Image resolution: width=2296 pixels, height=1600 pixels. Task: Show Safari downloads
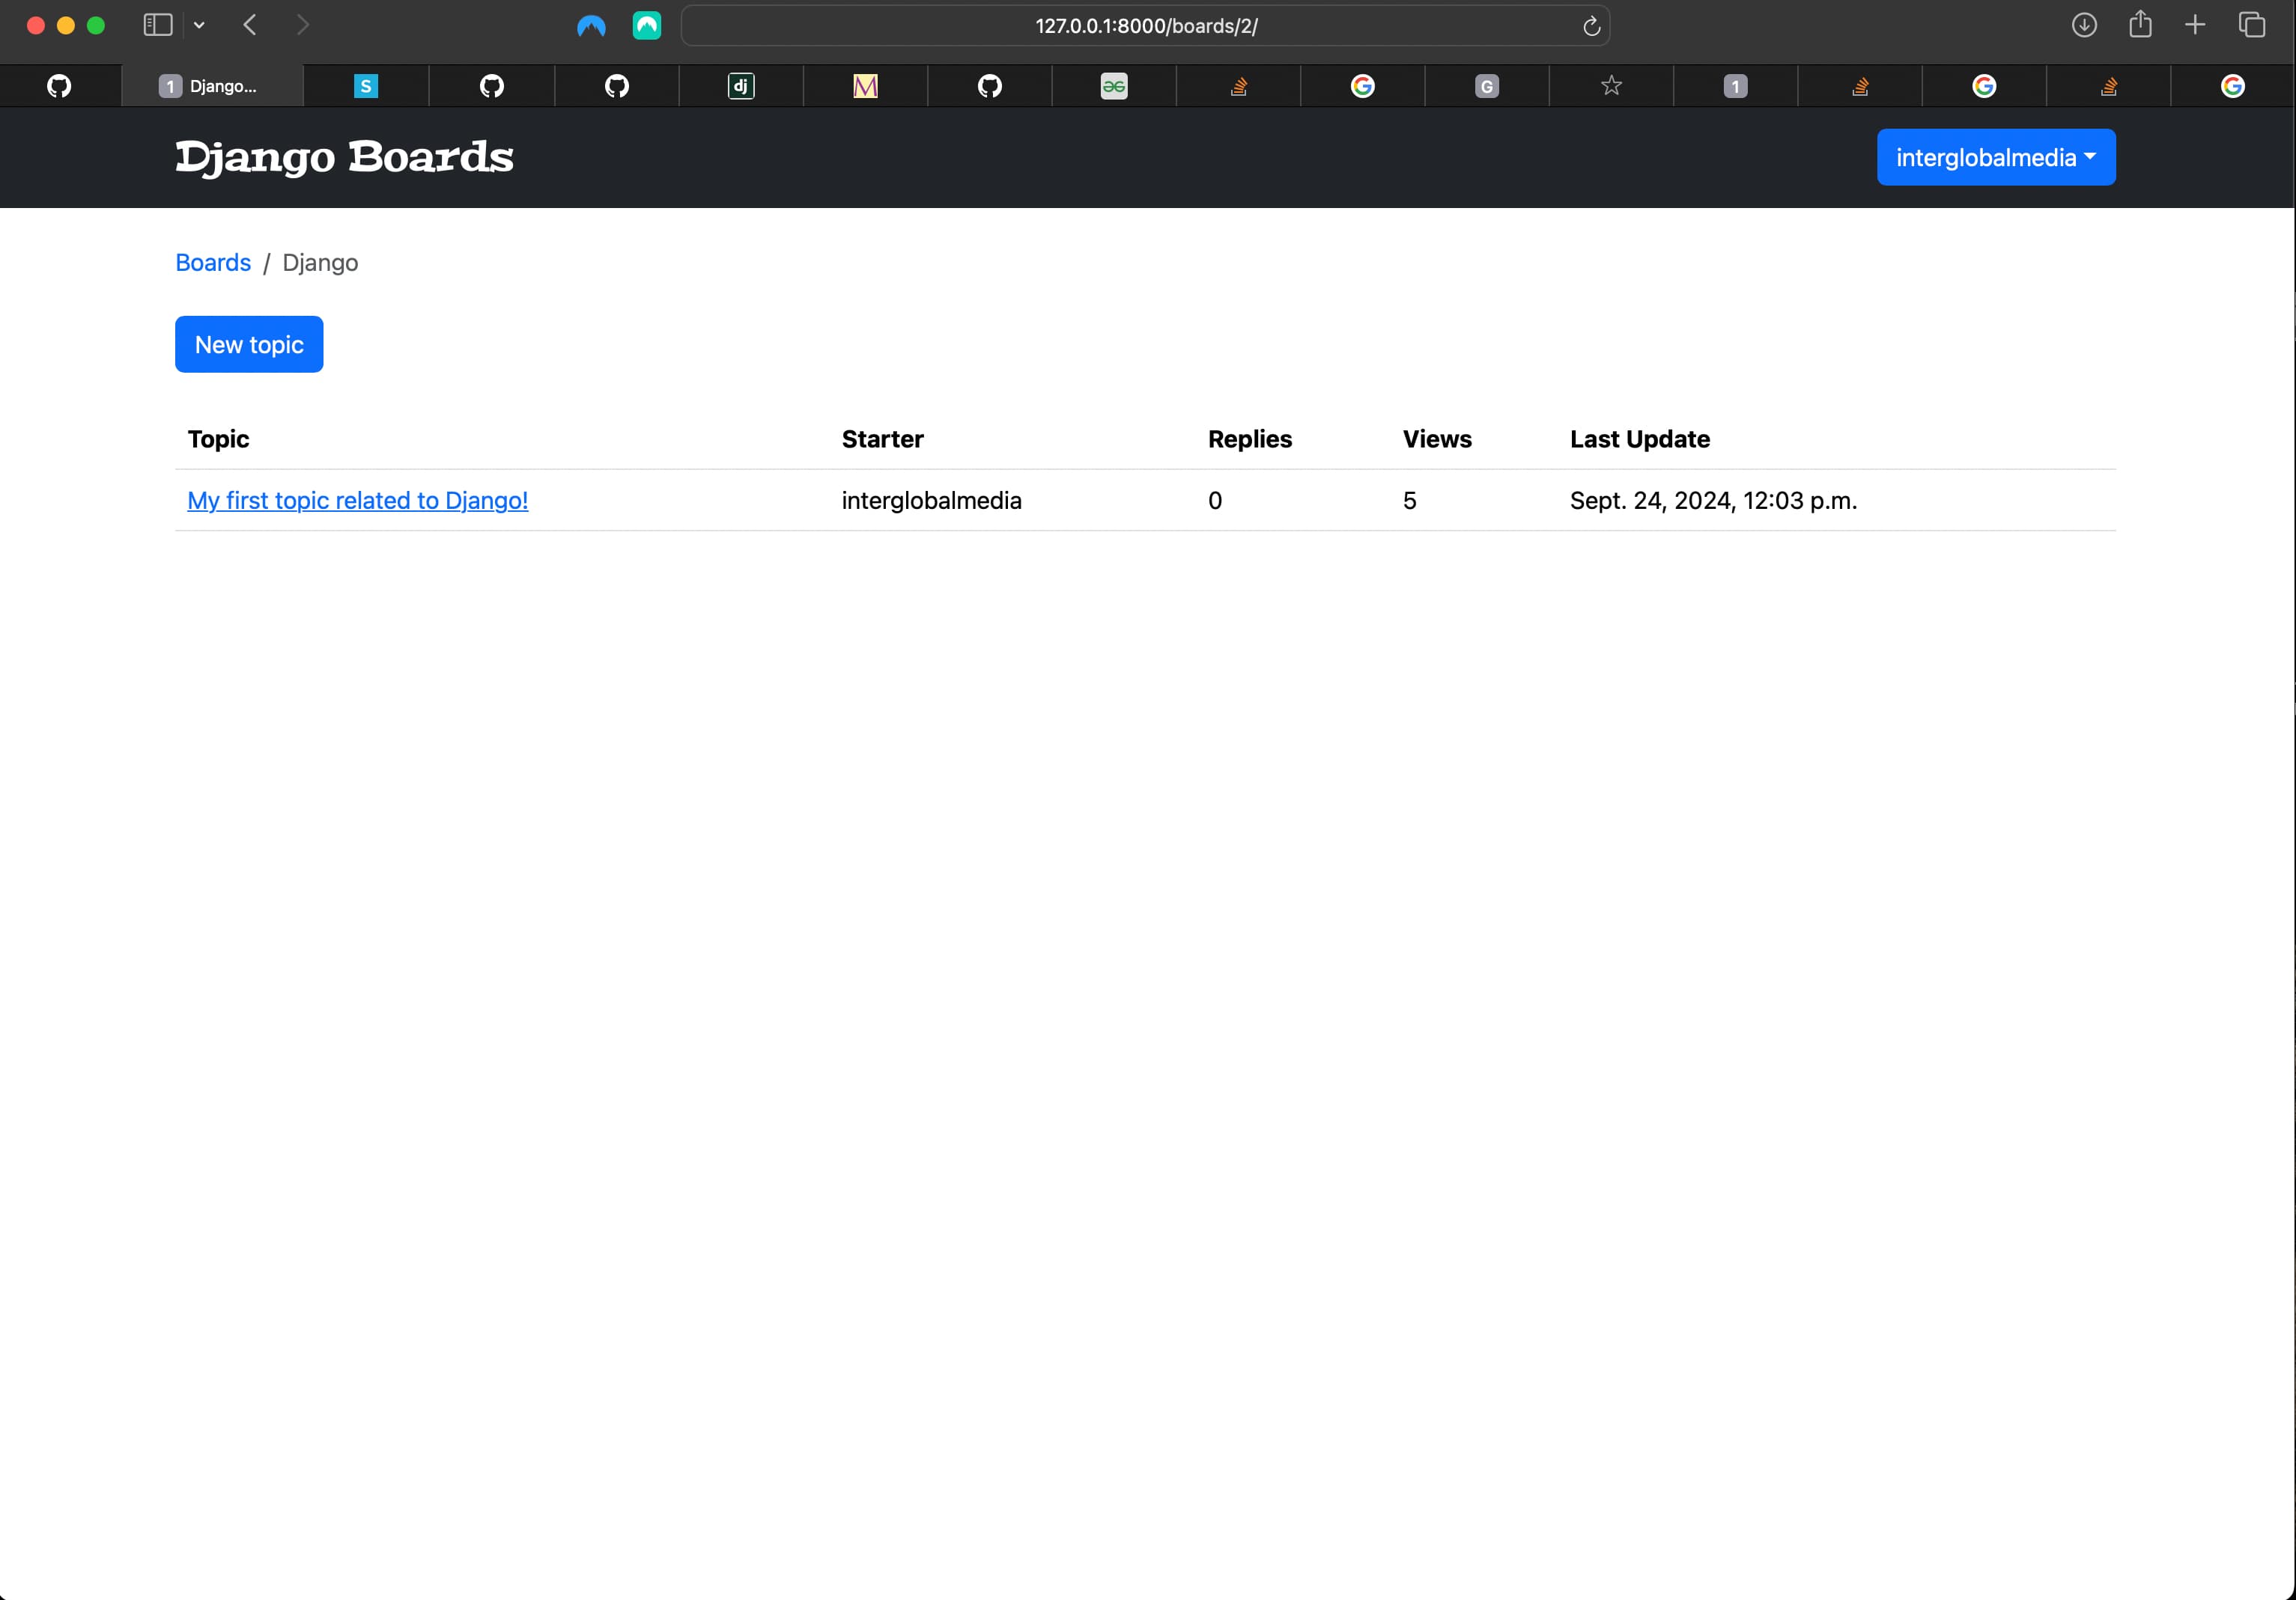pyautogui.click(x=2084, y=25)
